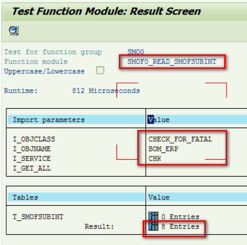The image size is (247, 245).
Task: Open the 0 Entries link for T_SMOFSUBINT
Action: pyautogui.click(x=181, y=217)
